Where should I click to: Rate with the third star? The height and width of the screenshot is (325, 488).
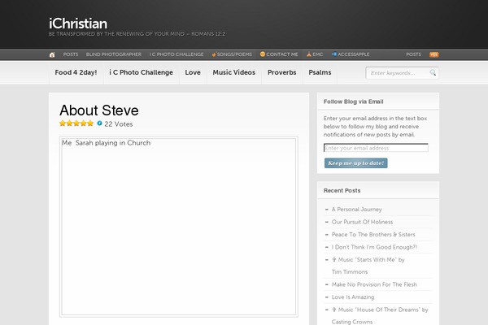(x=76, y=123)
